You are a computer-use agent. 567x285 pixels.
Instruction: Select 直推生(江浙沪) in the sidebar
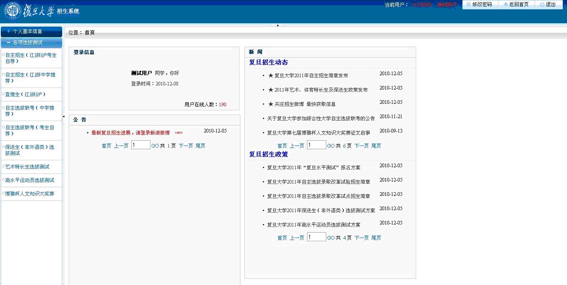[x=25, y=94]
